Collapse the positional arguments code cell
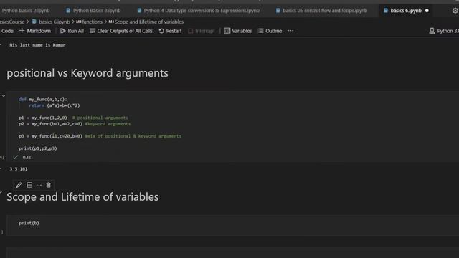The width and height of the screenshot is (459, 258). pyautogui.click(x=4, y=95)
